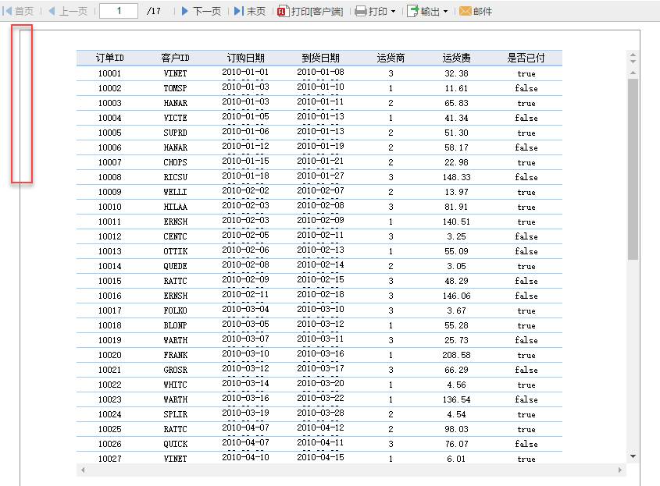The width and height of the screenshot is (660, 486).
Task: Click the 打印 printer icon button
Action: coord(361,11)
